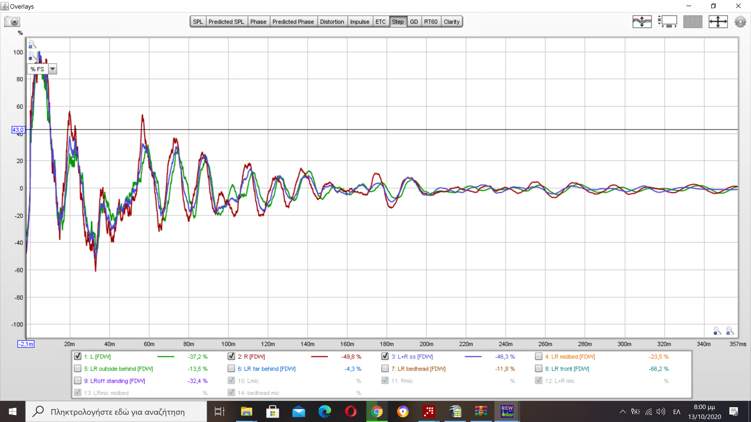Open the % FS units dropdown
The width and height of the screenshot is (751, 422).
(x=52, y=69)
